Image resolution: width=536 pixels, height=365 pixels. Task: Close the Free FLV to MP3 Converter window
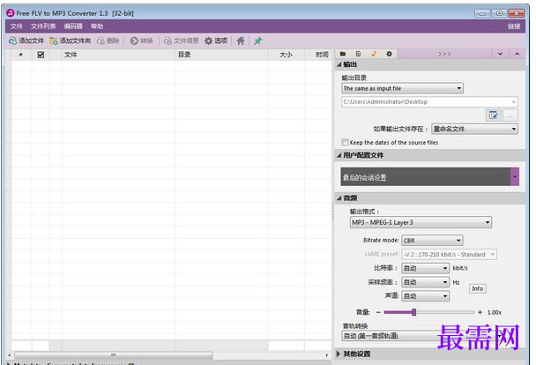point(517,13)
